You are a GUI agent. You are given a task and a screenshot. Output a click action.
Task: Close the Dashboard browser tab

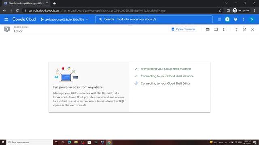tap(47, 4)
